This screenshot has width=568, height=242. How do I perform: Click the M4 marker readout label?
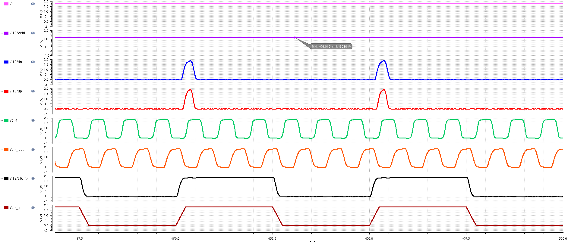331,47
